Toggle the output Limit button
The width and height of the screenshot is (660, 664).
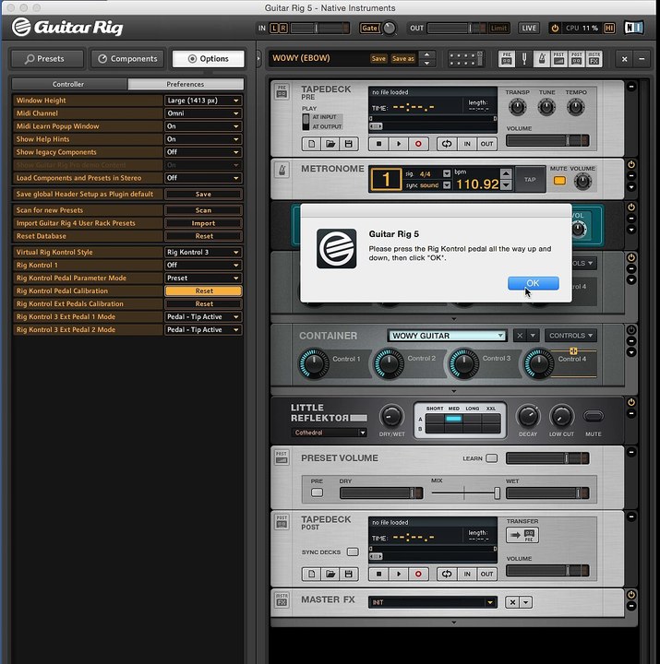tap(498, 28)
